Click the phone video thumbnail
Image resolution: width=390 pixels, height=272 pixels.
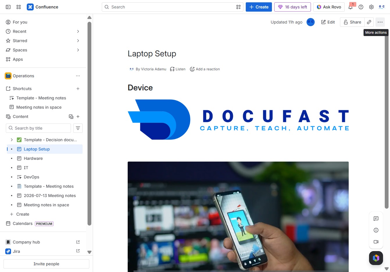point(238,217)
